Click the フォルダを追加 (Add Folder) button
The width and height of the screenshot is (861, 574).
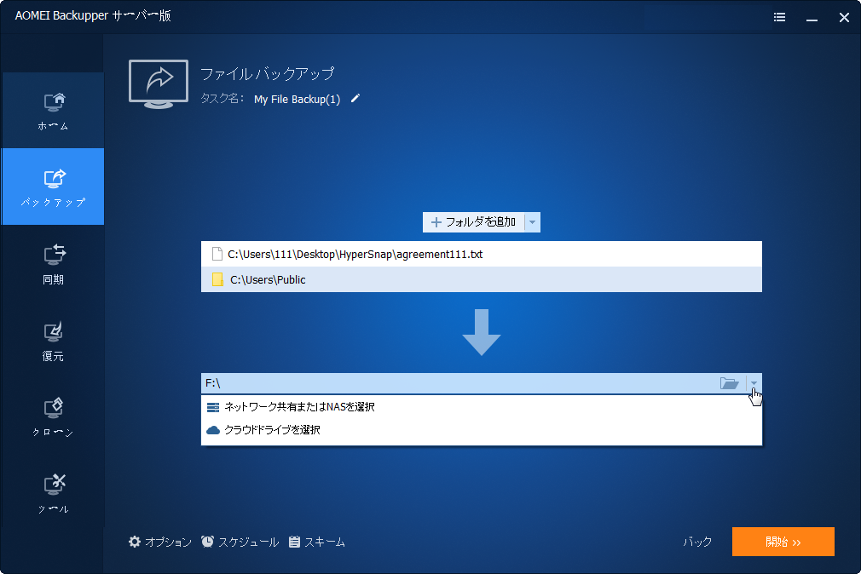click(473, 222)
